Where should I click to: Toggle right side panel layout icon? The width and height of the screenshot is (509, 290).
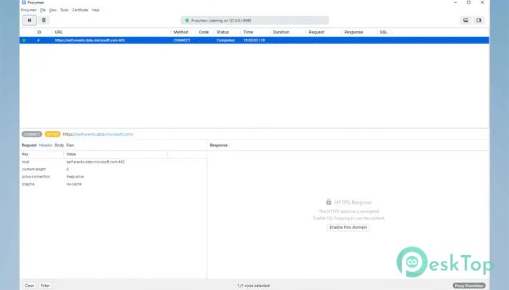(478, 20)
